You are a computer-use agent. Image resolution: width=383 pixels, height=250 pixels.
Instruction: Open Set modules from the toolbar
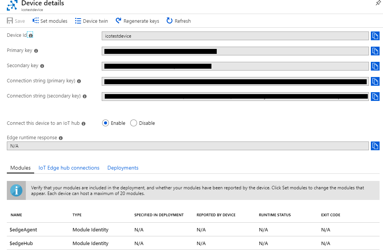coord(50,21)
